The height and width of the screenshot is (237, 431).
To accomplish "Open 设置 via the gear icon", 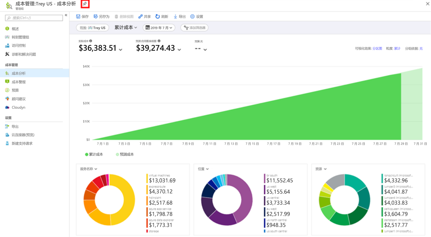I will coord(192,16).
